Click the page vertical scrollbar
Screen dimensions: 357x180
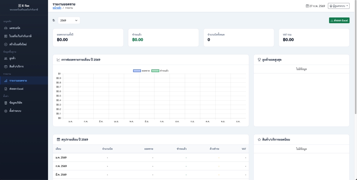355,74
